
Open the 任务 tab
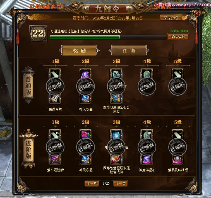click(129, 50)
